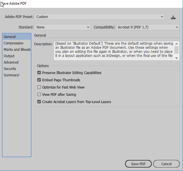Click the Cancel button

pyautogui.click(x=166, y=164)
